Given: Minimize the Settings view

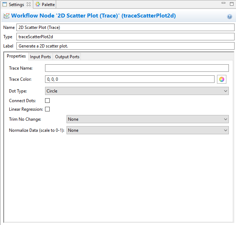Looking at the screenshot, I should point(223,3).
